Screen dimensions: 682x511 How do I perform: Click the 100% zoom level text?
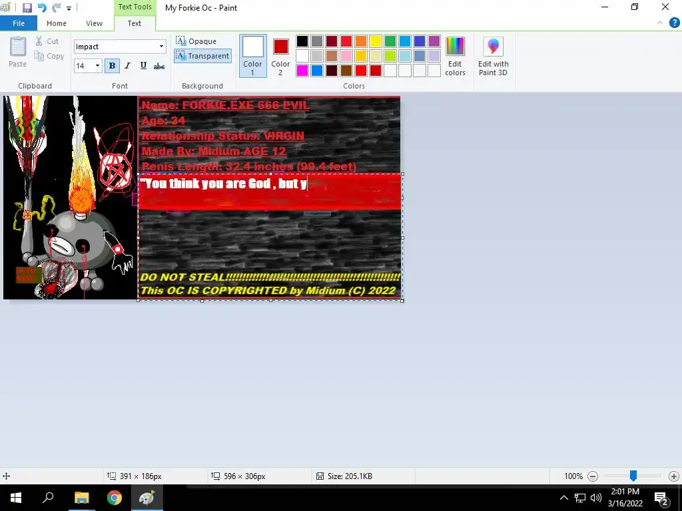[573, 476]
